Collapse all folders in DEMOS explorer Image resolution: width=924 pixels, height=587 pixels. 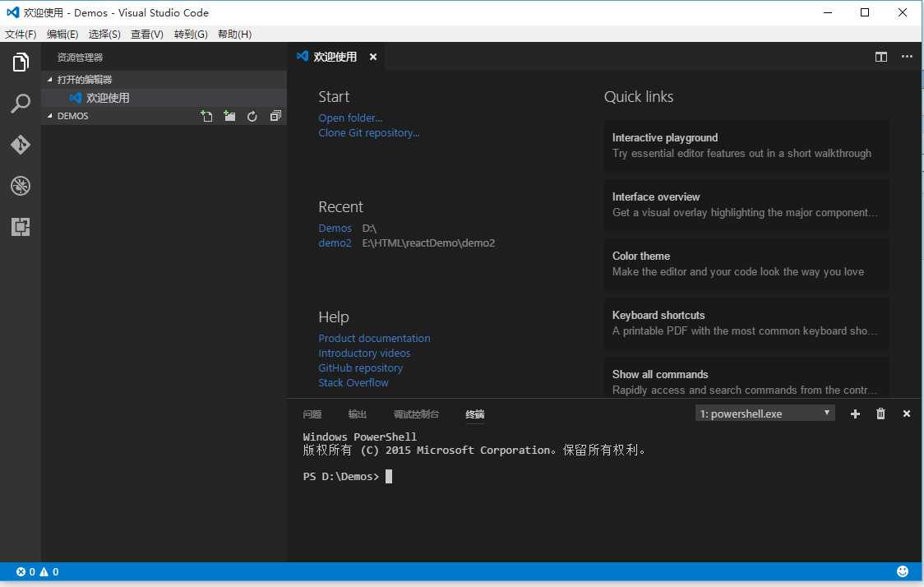tap(275, 116)
